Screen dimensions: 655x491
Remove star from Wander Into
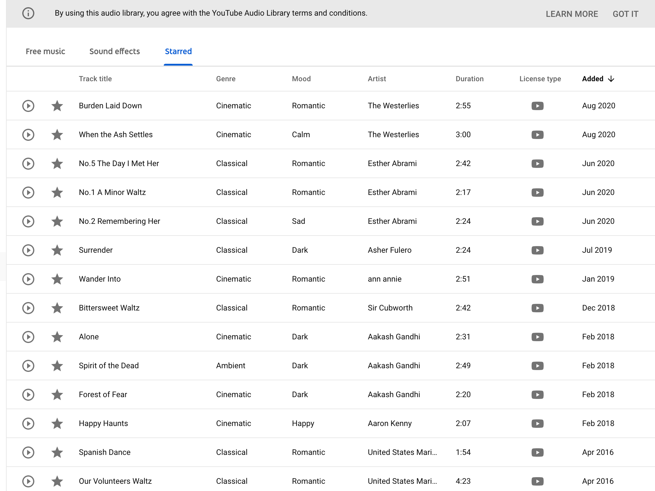pyautogui.click(x=57, y=279)
